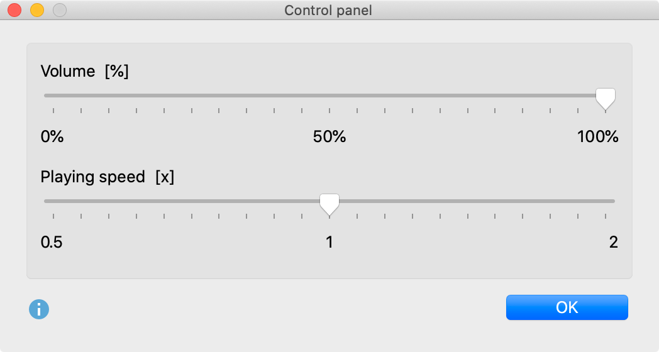Click the 50% volume scale label

click(329, 136)
